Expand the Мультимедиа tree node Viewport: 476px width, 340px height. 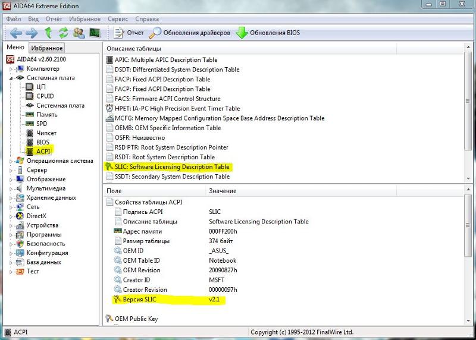tap(11, 189)
